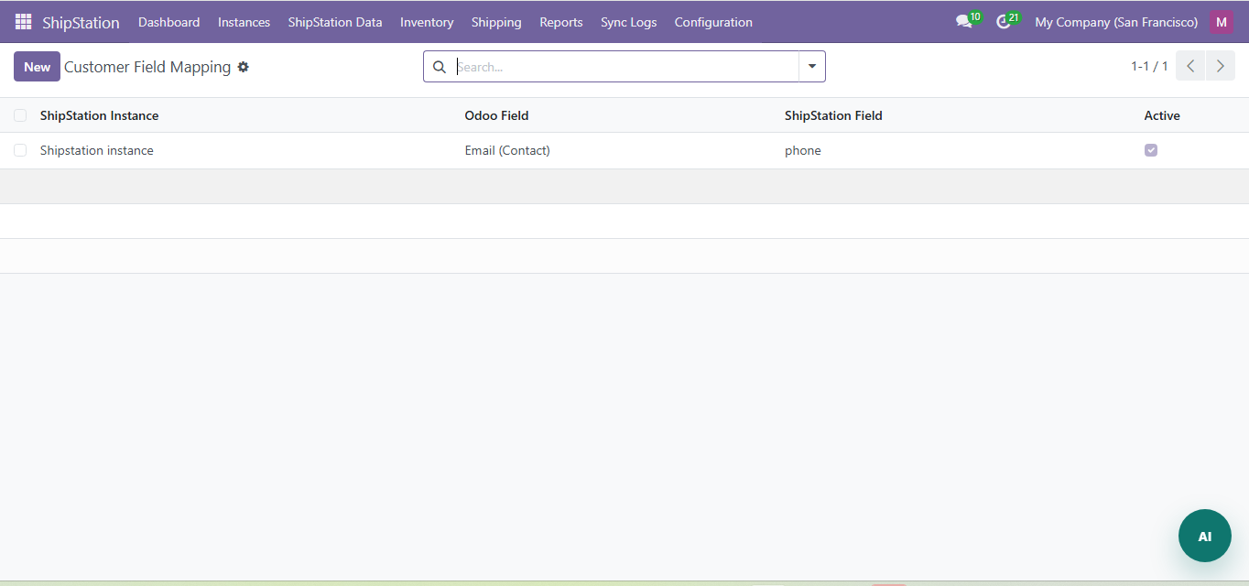Expand the search options dropdown arrow
The image size is (1249, 586).
[x=812, y=66]
